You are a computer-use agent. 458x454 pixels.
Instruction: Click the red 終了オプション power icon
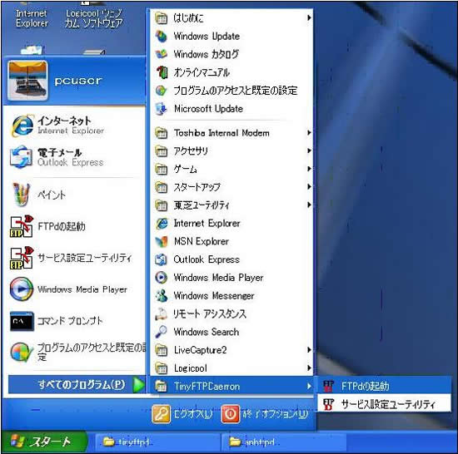pos(231,413)
